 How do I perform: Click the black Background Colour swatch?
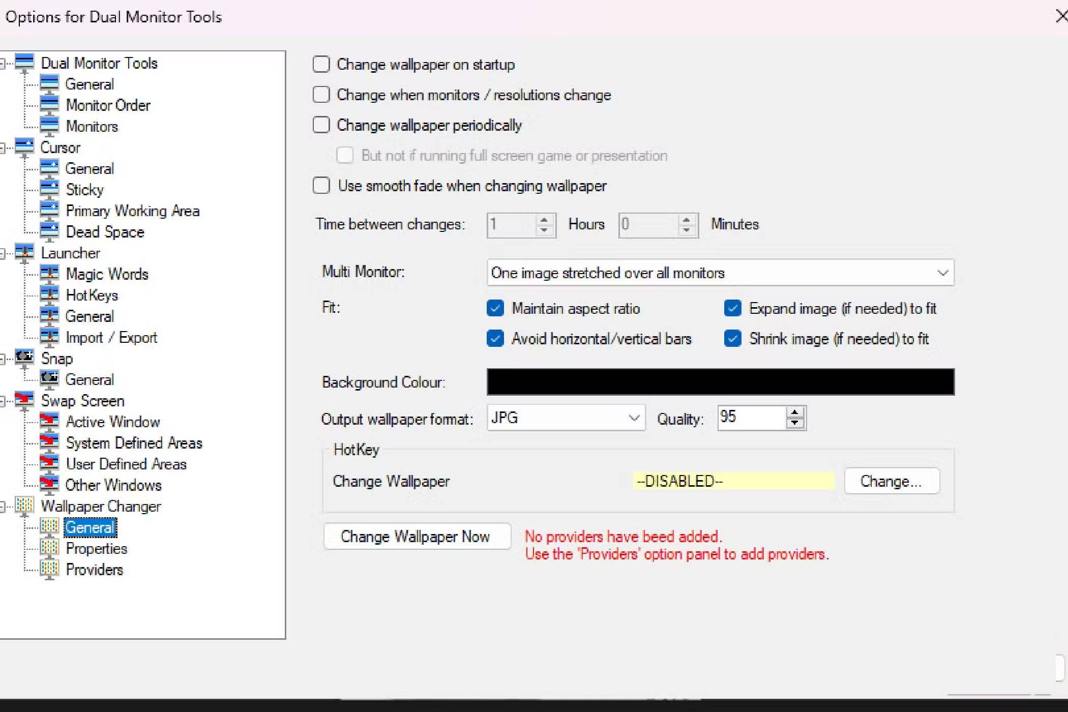click(720, 382)
